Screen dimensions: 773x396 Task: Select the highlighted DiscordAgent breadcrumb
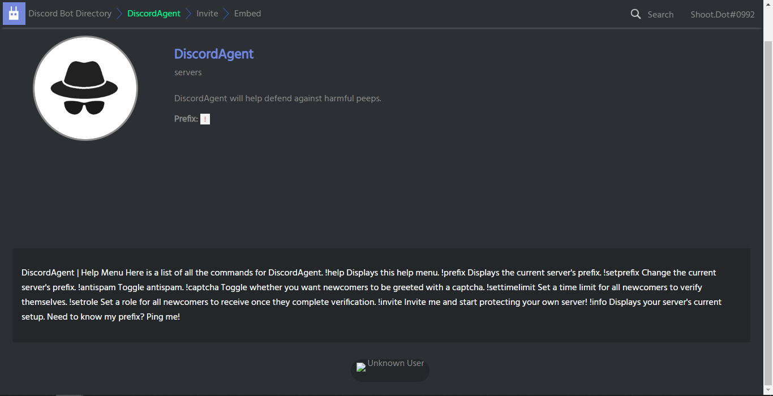[x=154, y=13]
